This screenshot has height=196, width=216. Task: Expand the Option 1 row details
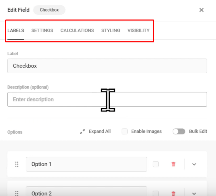(x=194, y=164)
